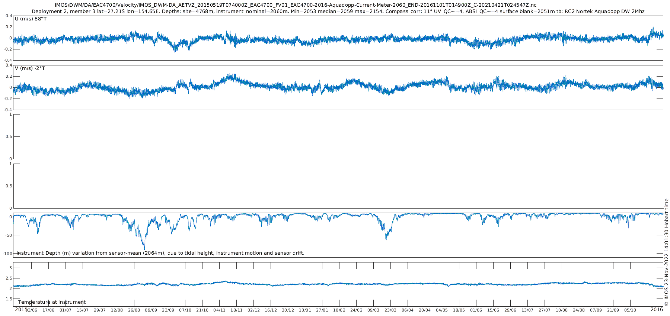Click the '24/08' date tick label
Viewport: 670px width, 316px height.
tap(579, 310)
